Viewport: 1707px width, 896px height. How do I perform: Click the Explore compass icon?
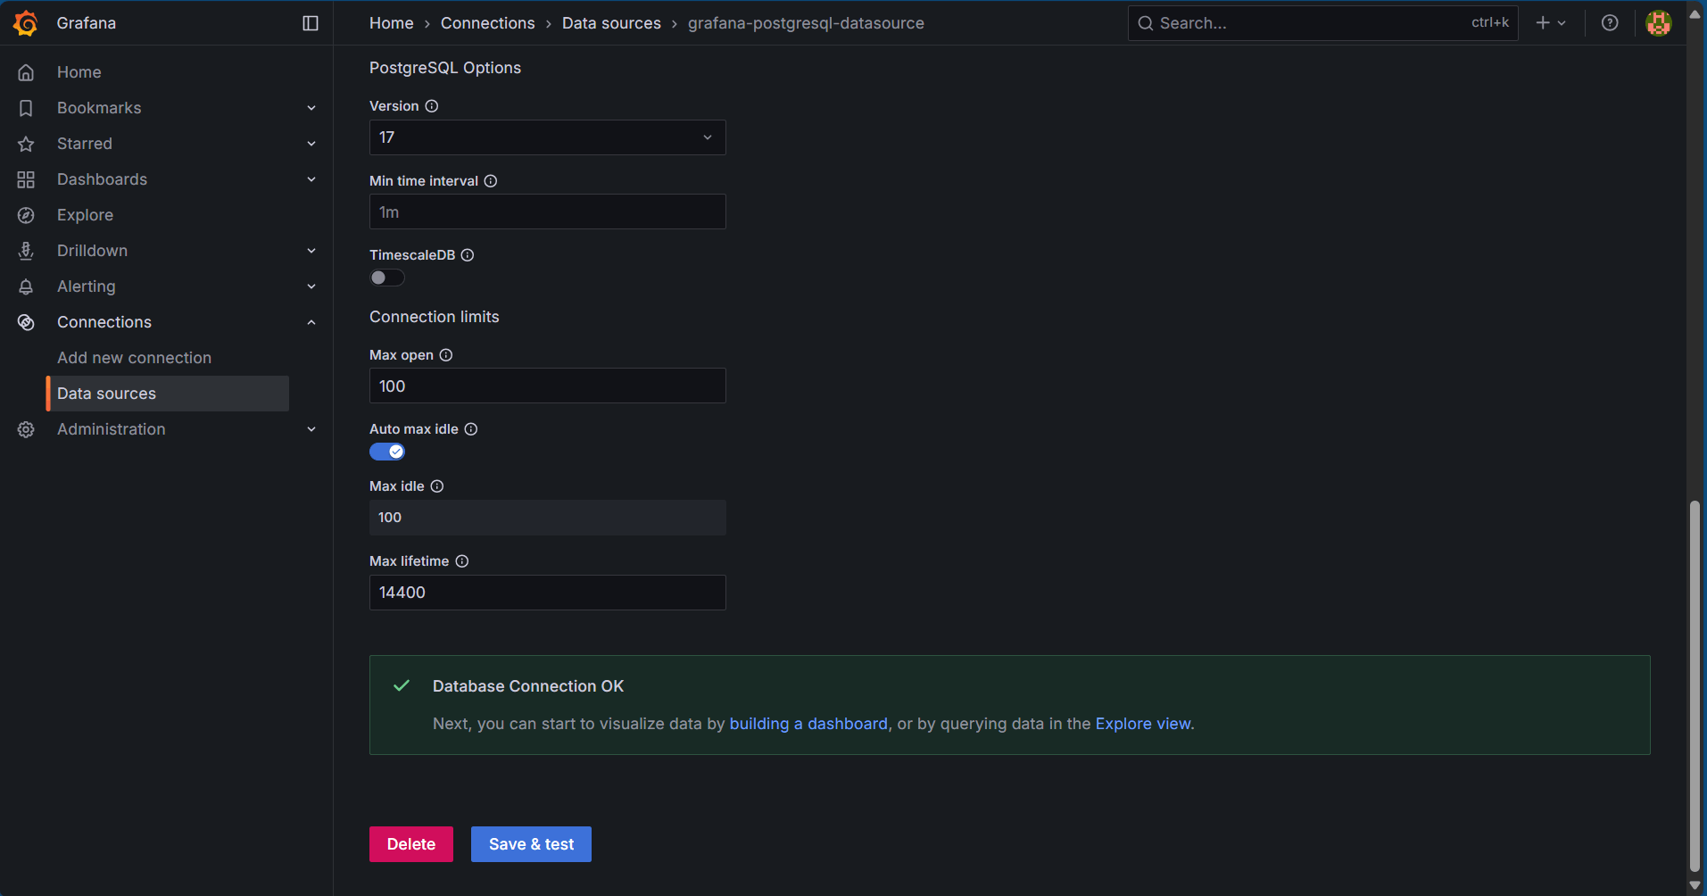(x=26, y=215)
